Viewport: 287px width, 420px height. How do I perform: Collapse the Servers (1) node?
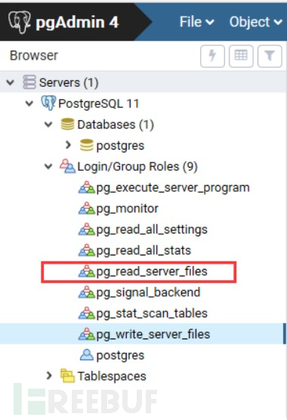click(x=11, y=82)
